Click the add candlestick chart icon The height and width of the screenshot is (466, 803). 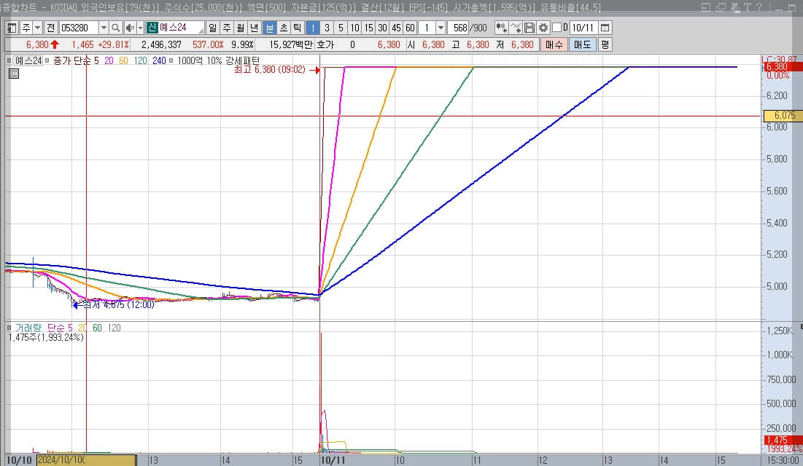(x=501, y=28)
